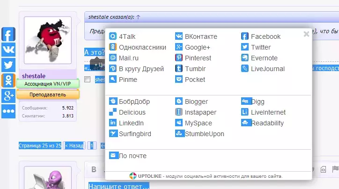Choose ВКонтакте in share popup
339x189 pixels.
click(196, 36)
